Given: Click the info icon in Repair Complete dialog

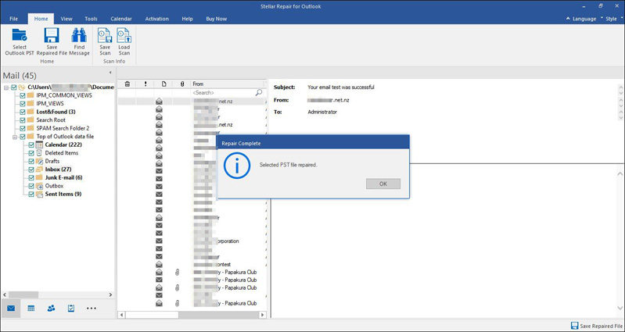Looking at the screenshot, I should (x=237, y=165).
